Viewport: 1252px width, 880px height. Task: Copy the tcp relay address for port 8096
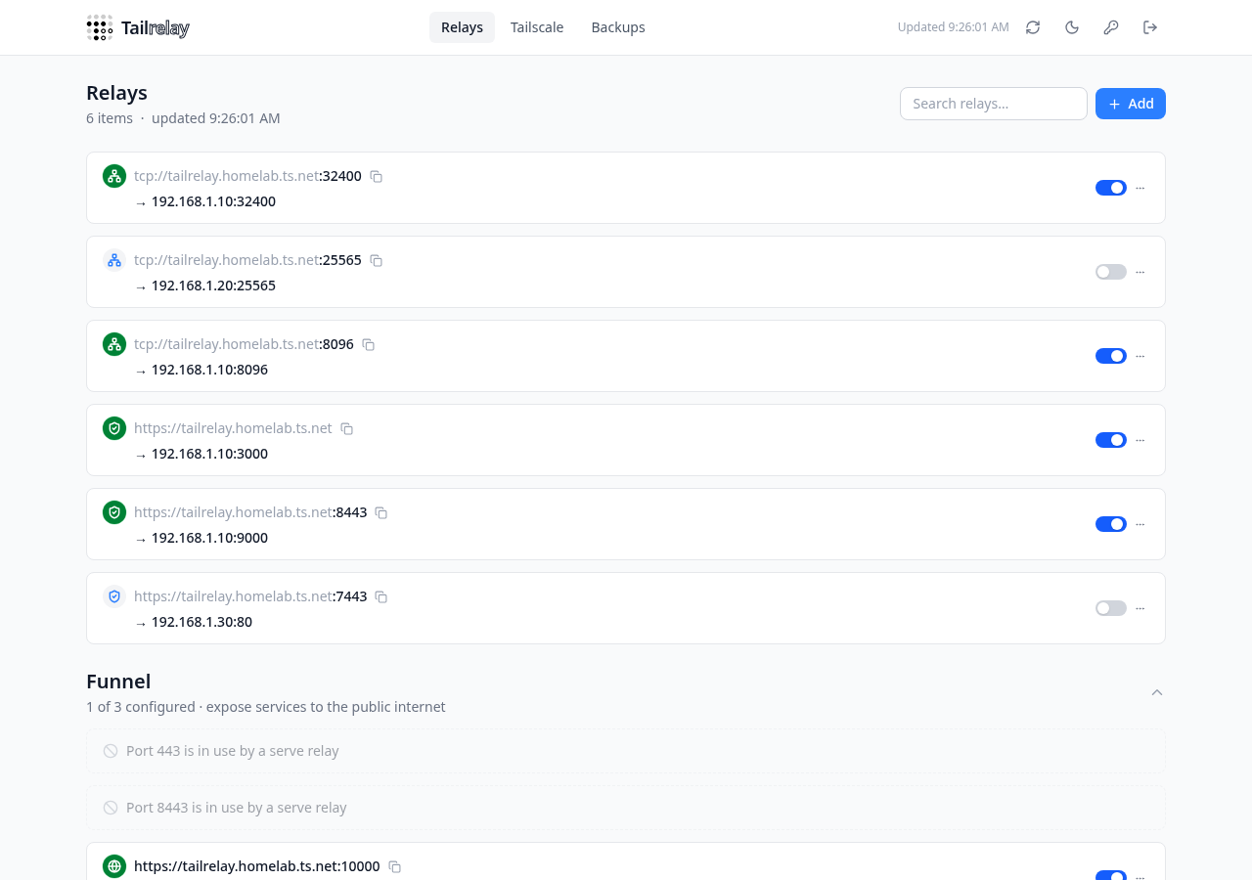(369, 345)
